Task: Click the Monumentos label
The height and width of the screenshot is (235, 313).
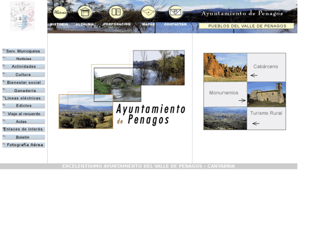Action: [223, 93]
